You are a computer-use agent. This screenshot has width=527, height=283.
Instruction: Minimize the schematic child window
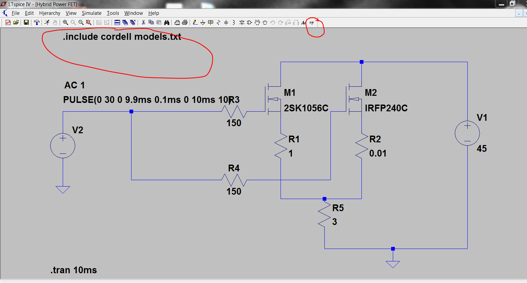pos(519,13)
